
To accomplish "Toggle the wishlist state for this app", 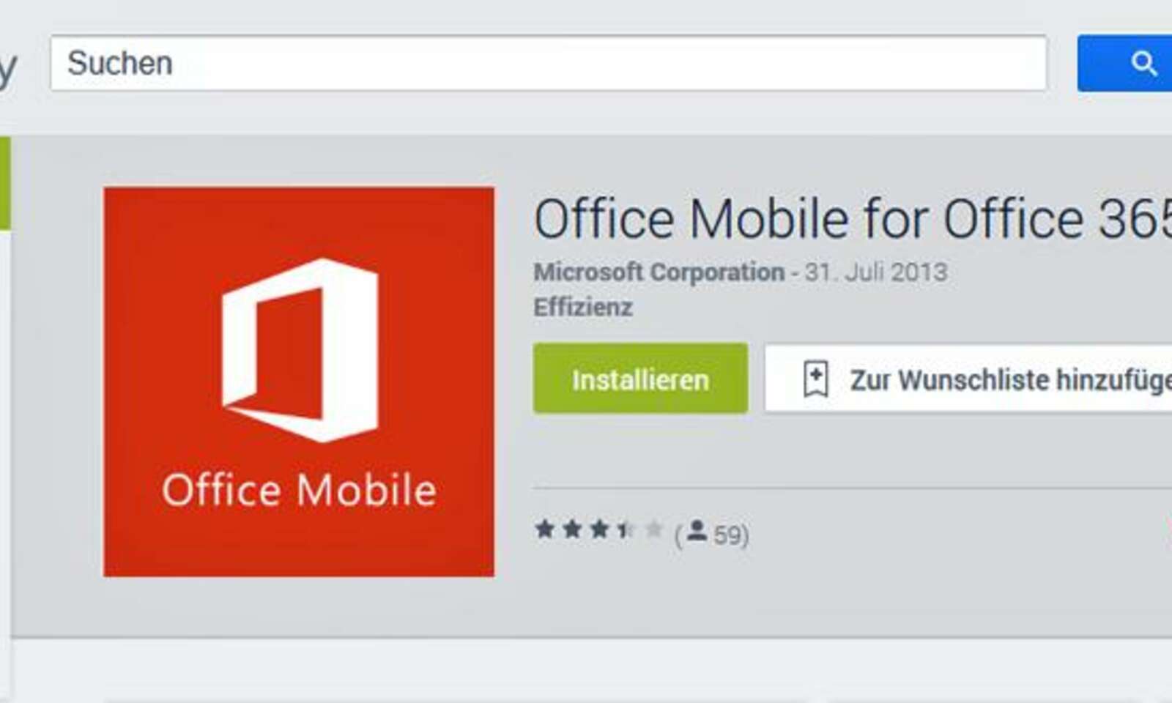I will pyautogui.click(x=952, y=379).
